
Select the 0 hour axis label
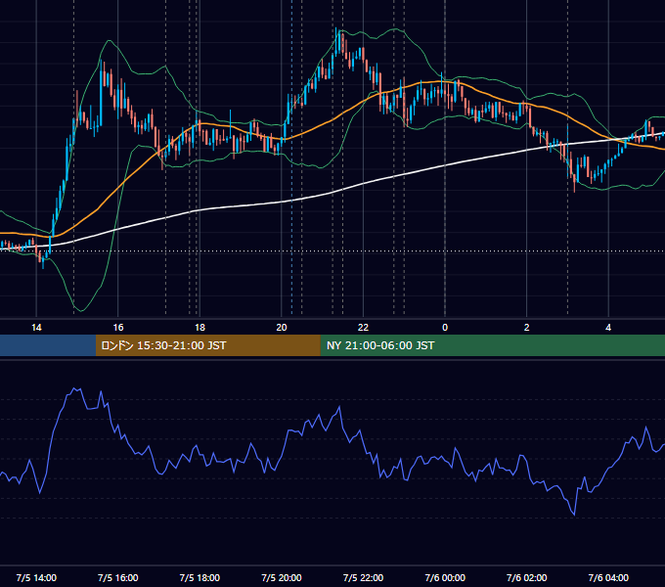point(445,328)
